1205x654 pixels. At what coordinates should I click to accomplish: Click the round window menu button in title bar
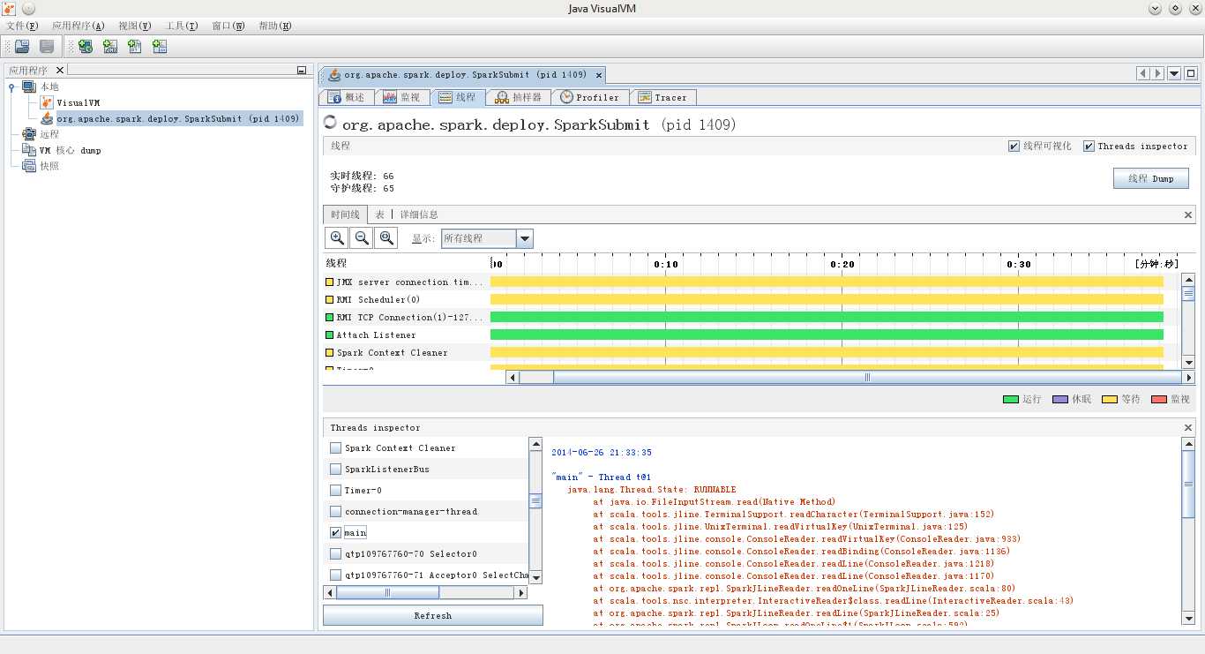pyautogui.click(x=28, y=8)
